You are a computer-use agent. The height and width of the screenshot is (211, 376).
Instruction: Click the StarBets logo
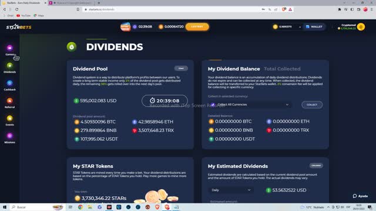click(x=19, y=27)
